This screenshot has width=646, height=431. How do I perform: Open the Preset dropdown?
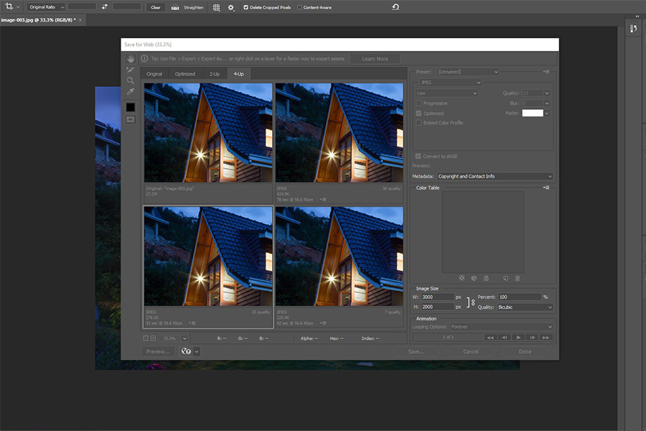[469, 72]
